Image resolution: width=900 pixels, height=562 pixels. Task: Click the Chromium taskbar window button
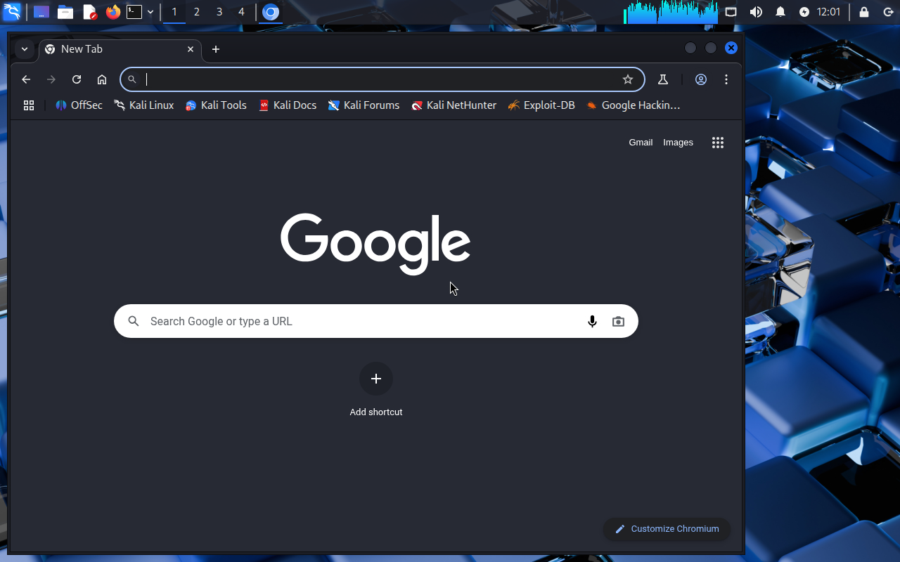click(271, 12)
